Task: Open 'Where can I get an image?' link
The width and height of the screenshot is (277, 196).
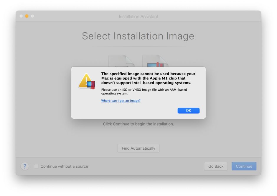Action: tap(121, 101)
